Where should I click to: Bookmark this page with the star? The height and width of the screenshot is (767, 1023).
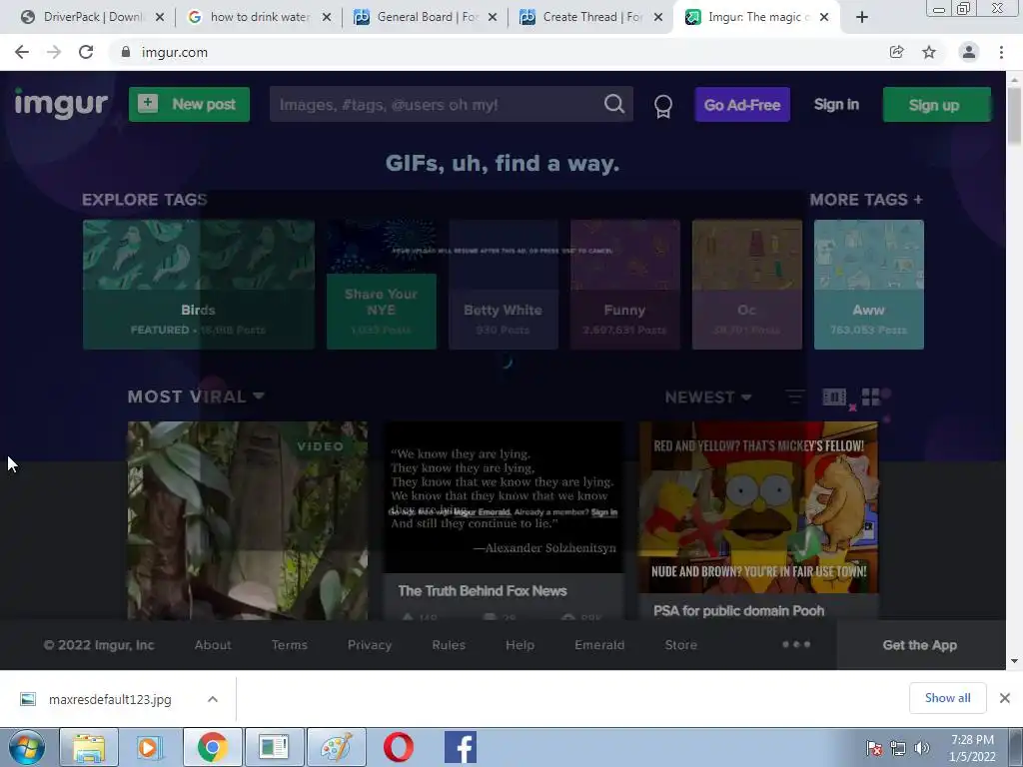coord(929,52)
